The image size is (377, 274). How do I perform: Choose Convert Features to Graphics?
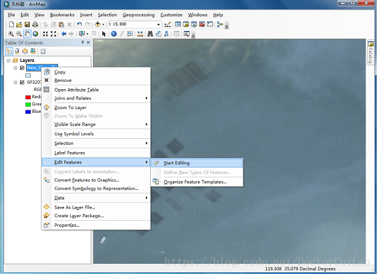[x=96, y=180]
